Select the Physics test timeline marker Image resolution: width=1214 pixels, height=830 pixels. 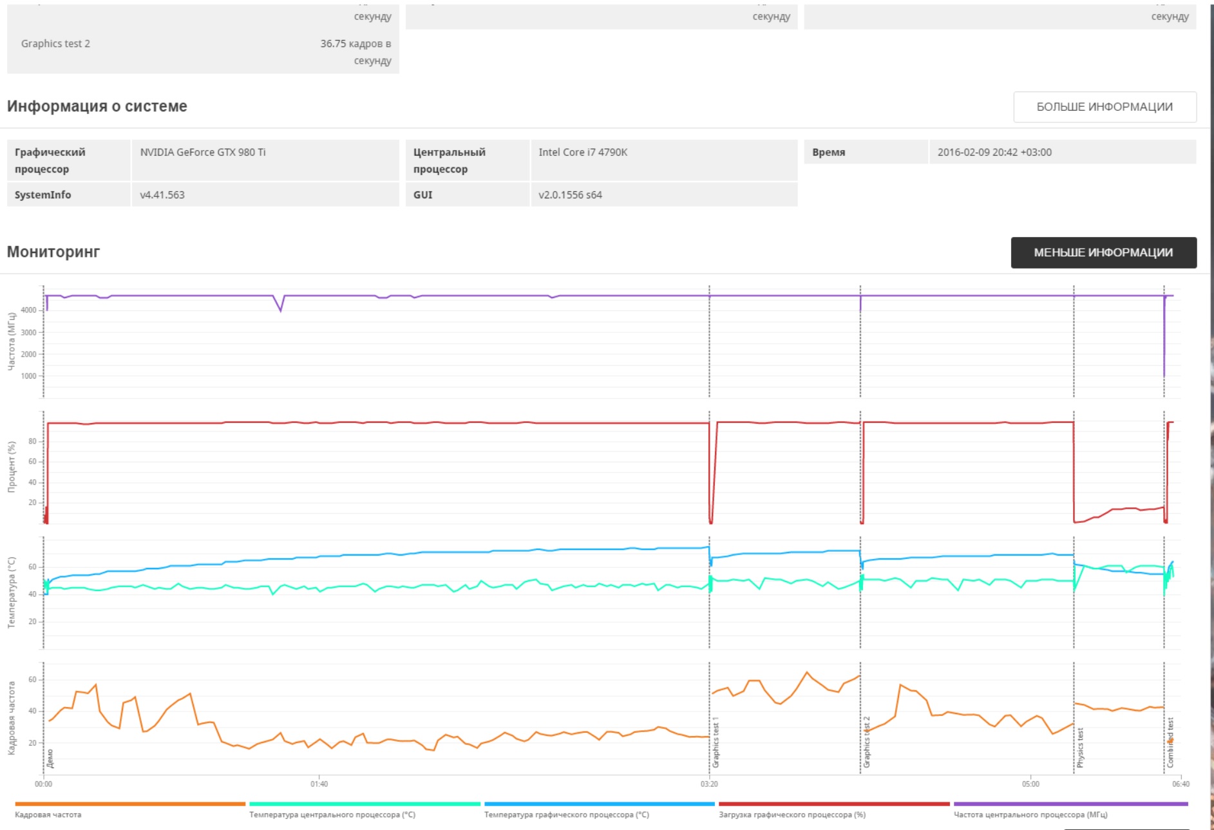coord(1080,748)
